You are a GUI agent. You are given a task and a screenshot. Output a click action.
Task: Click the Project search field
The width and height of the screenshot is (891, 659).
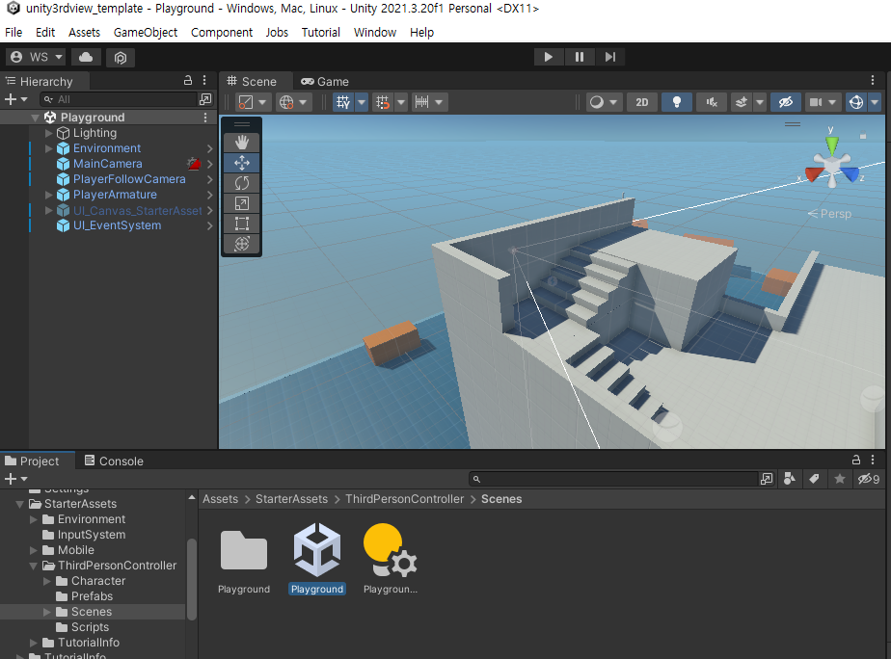[x=613, y=479]
